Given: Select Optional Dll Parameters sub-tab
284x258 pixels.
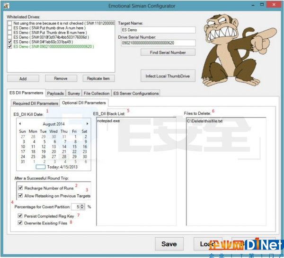Looking at the screenshot, I should 84,103.
